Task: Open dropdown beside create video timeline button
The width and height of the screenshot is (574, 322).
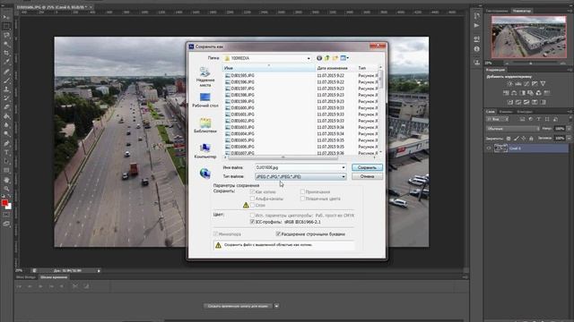Action: click(276, 306)
